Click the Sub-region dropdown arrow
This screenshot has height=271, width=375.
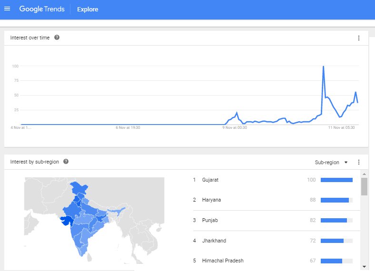coord(346,163)
